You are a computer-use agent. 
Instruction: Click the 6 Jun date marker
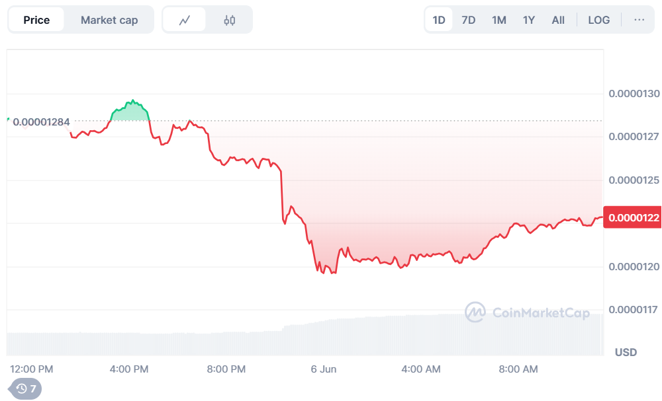(324, 369)
